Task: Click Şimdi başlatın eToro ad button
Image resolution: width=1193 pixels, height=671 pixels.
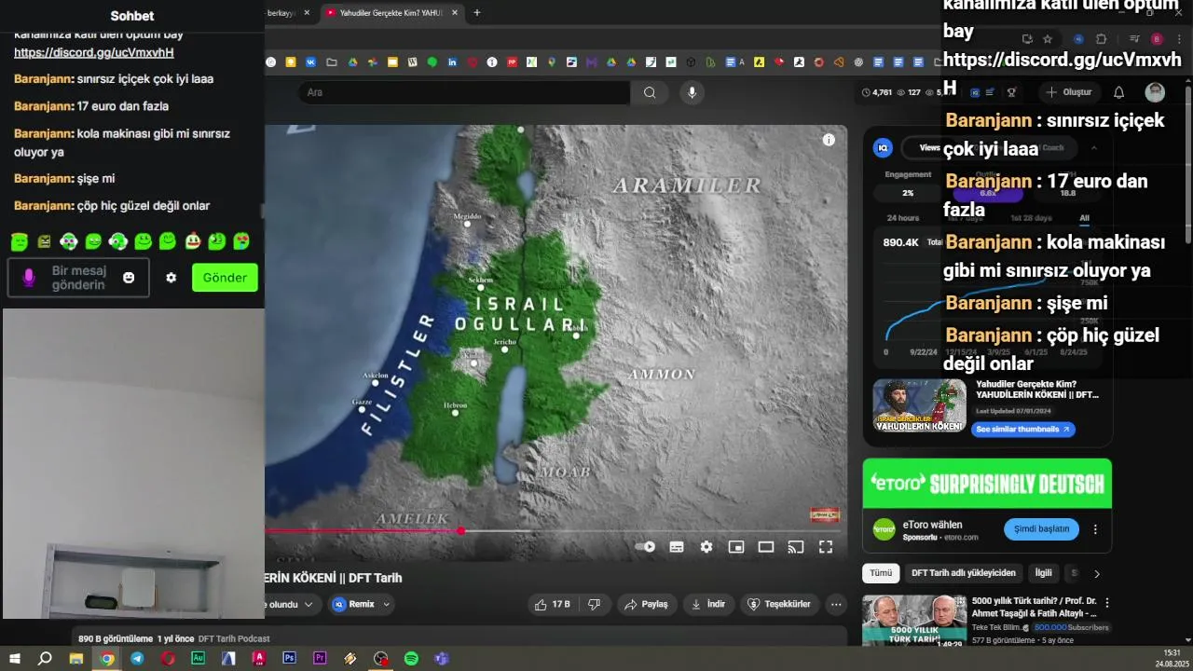Action: (1041, 528)
